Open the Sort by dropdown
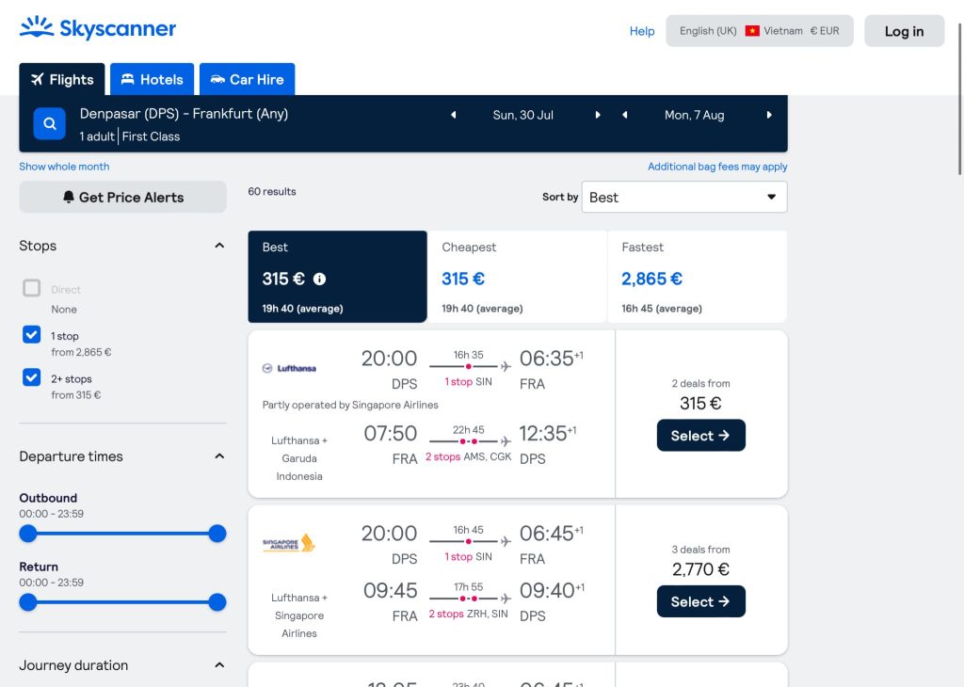This screenshot has width=964, height=687. [x=683, y=197]
